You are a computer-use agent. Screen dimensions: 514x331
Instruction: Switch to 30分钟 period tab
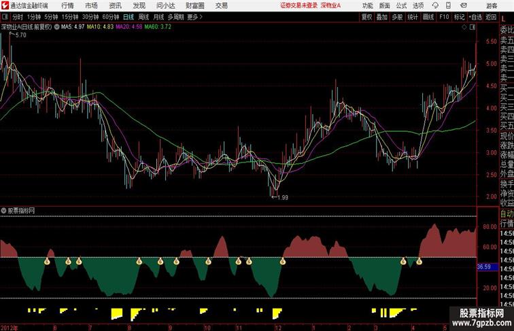(x=90, y=17)
